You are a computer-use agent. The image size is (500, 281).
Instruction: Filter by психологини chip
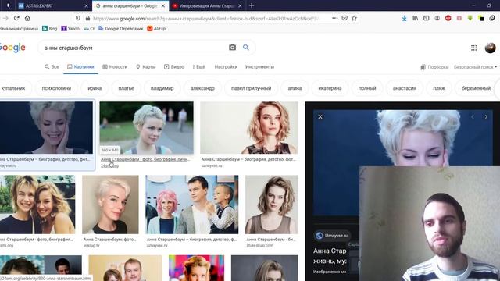pyautogui.click(x=56, y=88)
